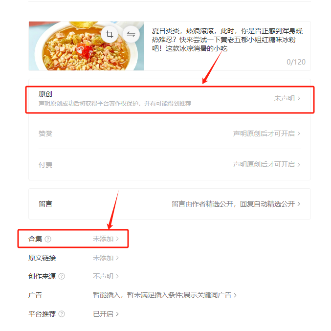Expand 付费 setting row
The width and height of the screenshot is (331, 331).
170,164
